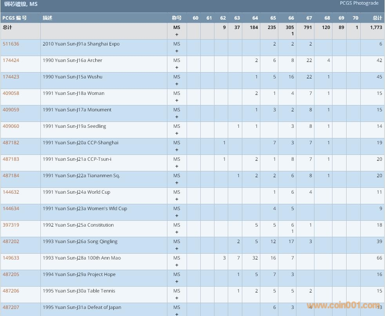Click the 总计 header at far right
The height and width of the screenshot is (316, 385).
point(377,18)
